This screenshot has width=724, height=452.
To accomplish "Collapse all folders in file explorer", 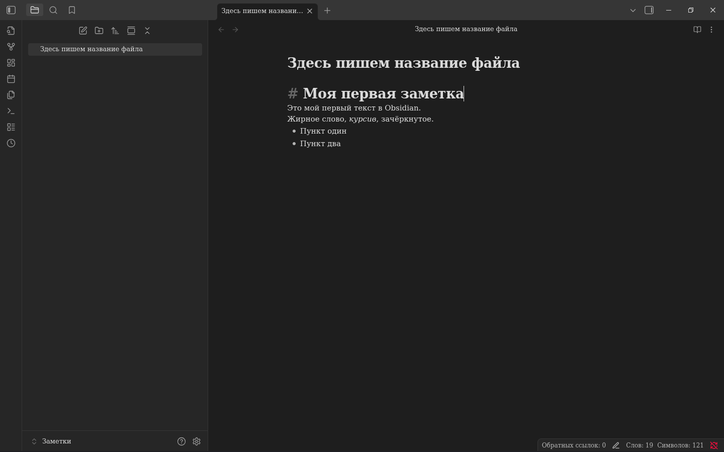I will click(x=147, y=31).
